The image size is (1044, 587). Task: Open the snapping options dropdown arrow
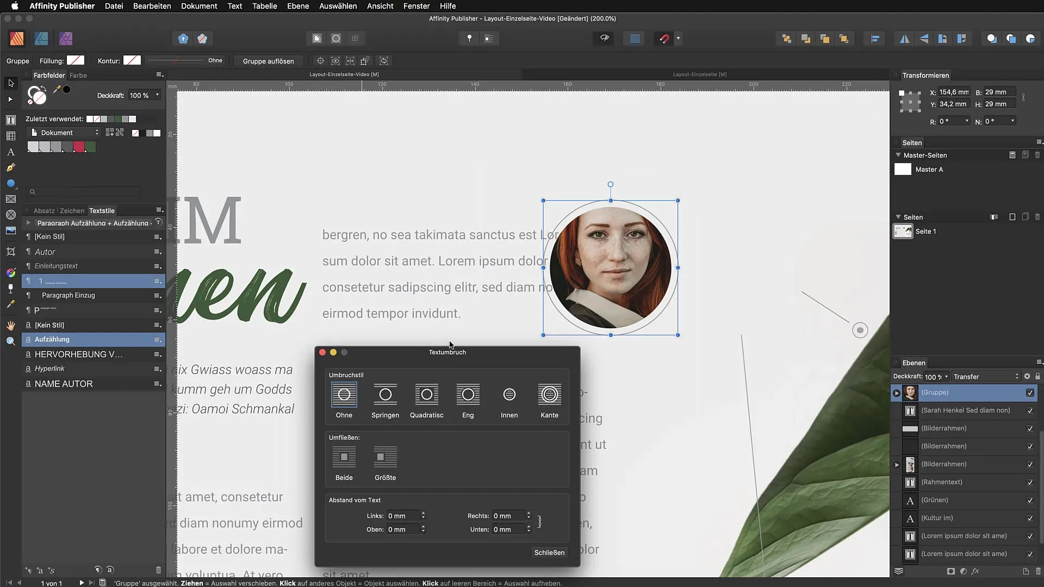point(678,39)
